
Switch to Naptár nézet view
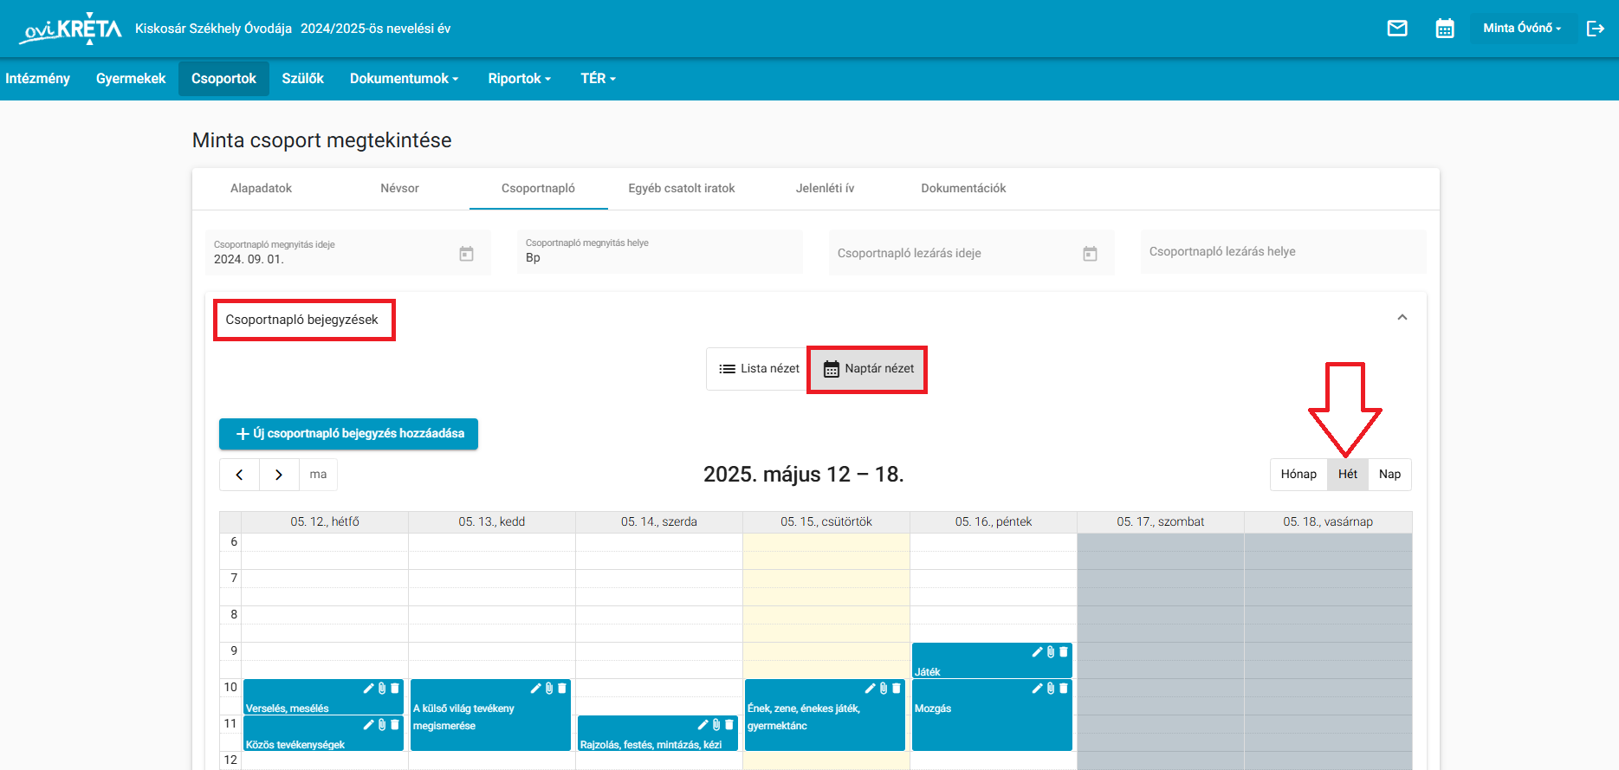pyautogui.click(x=867, y=369)
